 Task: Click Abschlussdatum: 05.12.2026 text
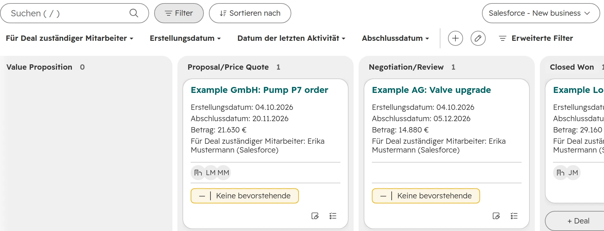tap(421, 119)
